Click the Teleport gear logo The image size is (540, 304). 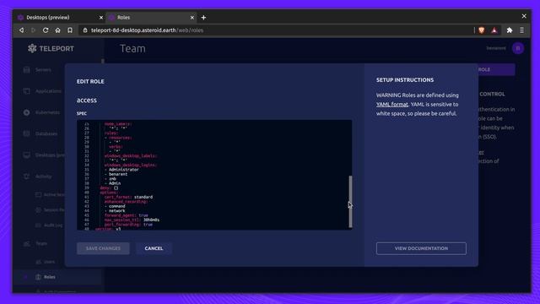tap(32, 48)
